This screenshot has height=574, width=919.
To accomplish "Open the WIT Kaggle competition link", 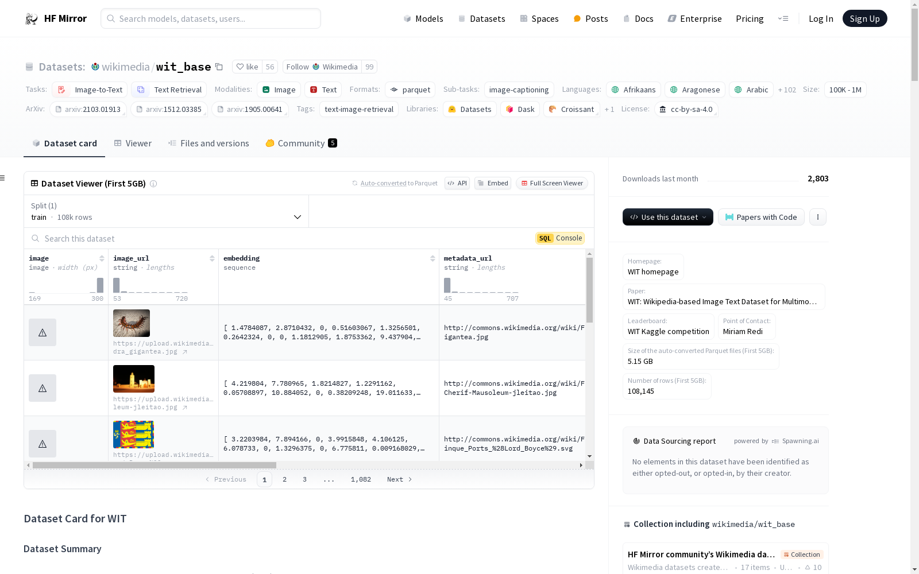I will (x=669, y=332).
